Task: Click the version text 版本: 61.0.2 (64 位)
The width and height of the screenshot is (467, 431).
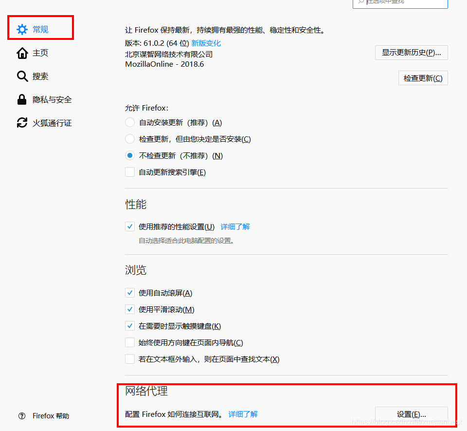Action: (157, 43)
